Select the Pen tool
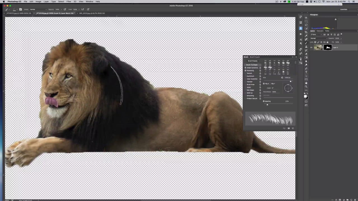Screen dimensions: 358x201 tap(306, 68)
